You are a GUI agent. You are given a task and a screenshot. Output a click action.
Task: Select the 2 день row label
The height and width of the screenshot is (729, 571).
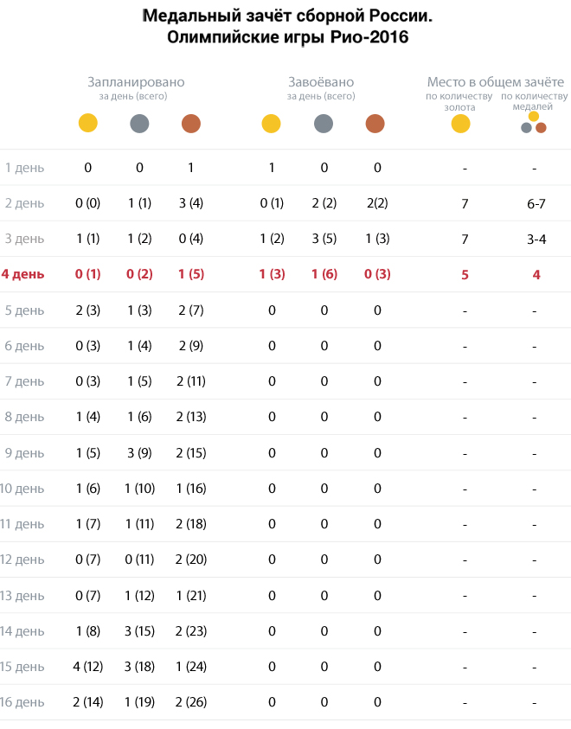(x=24, y=203)
